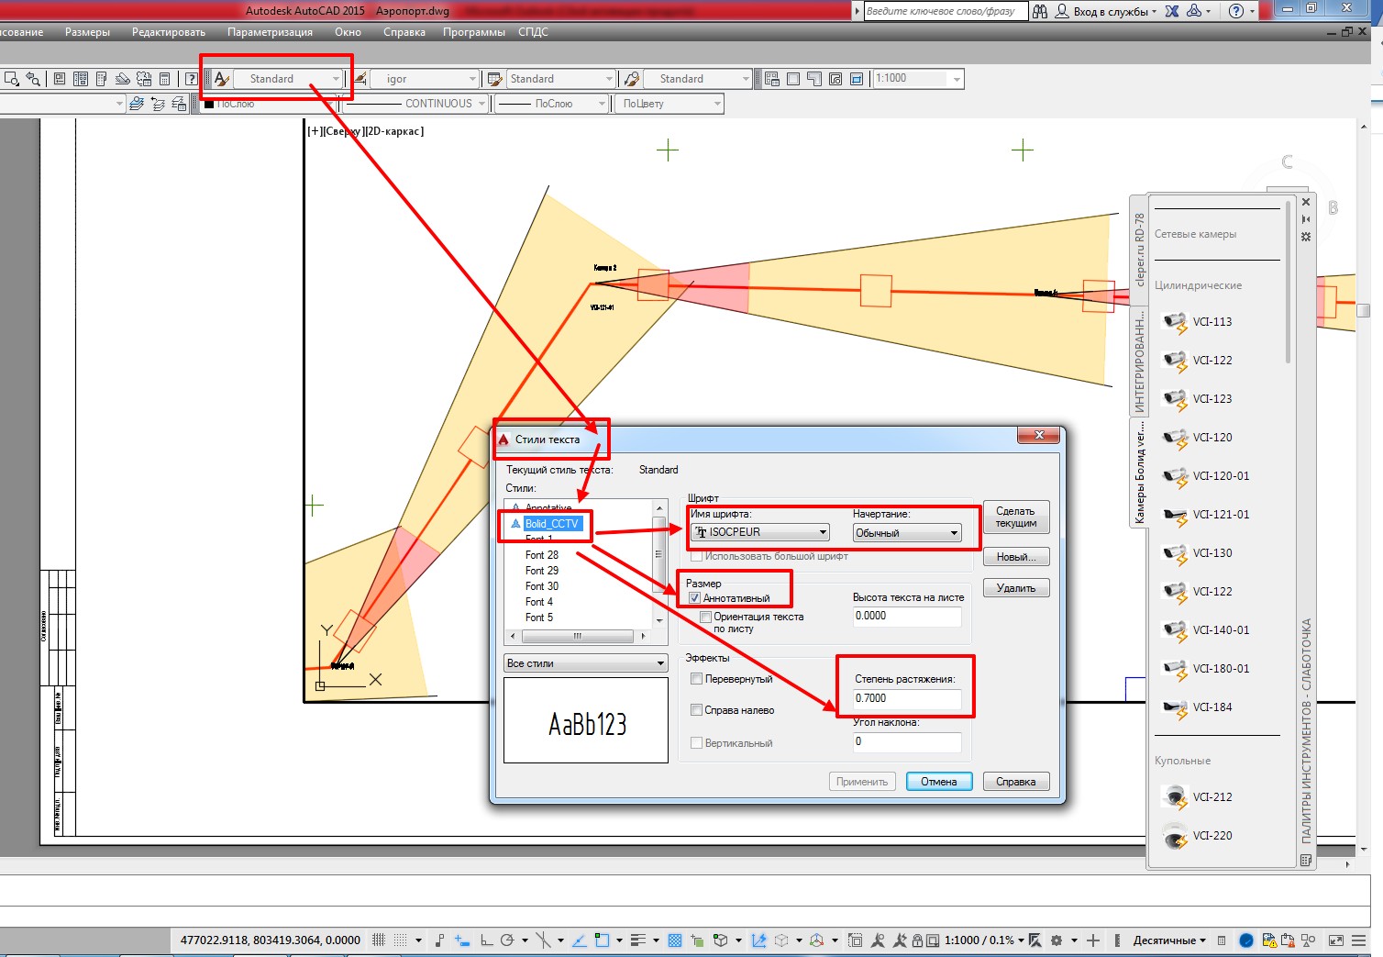Viewport: 1383px width, 957px height.
Task: Select the VCI-113 camera tool
Action: tap(1212, 322)
